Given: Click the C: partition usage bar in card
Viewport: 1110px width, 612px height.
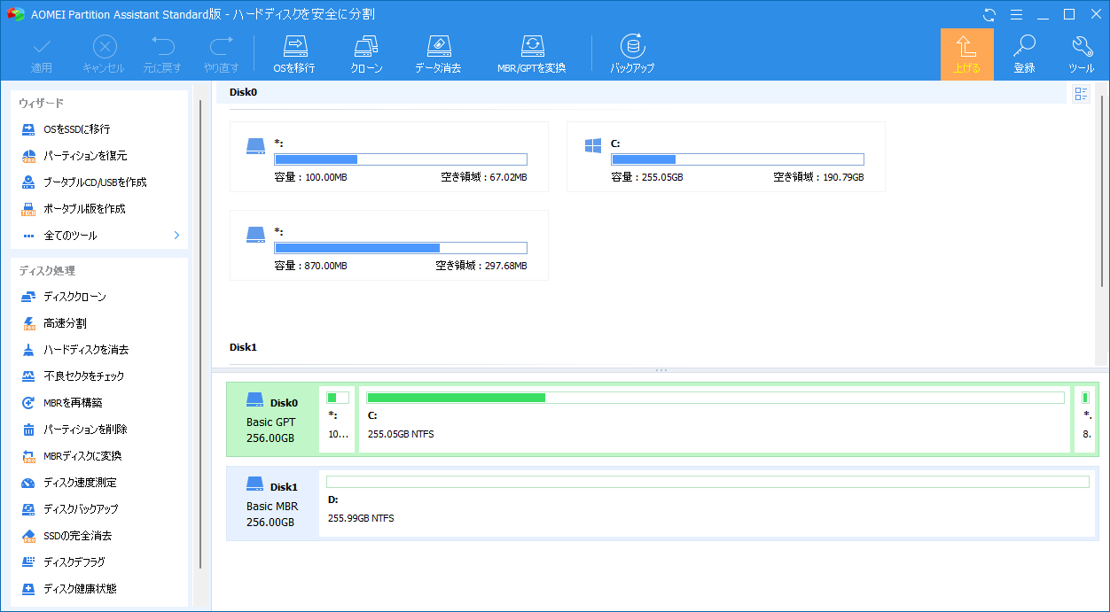Looking at the screenshot, I should [x=738, y=159].
